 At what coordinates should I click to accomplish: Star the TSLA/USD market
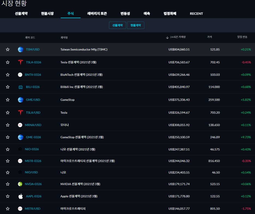click(8, 113)
